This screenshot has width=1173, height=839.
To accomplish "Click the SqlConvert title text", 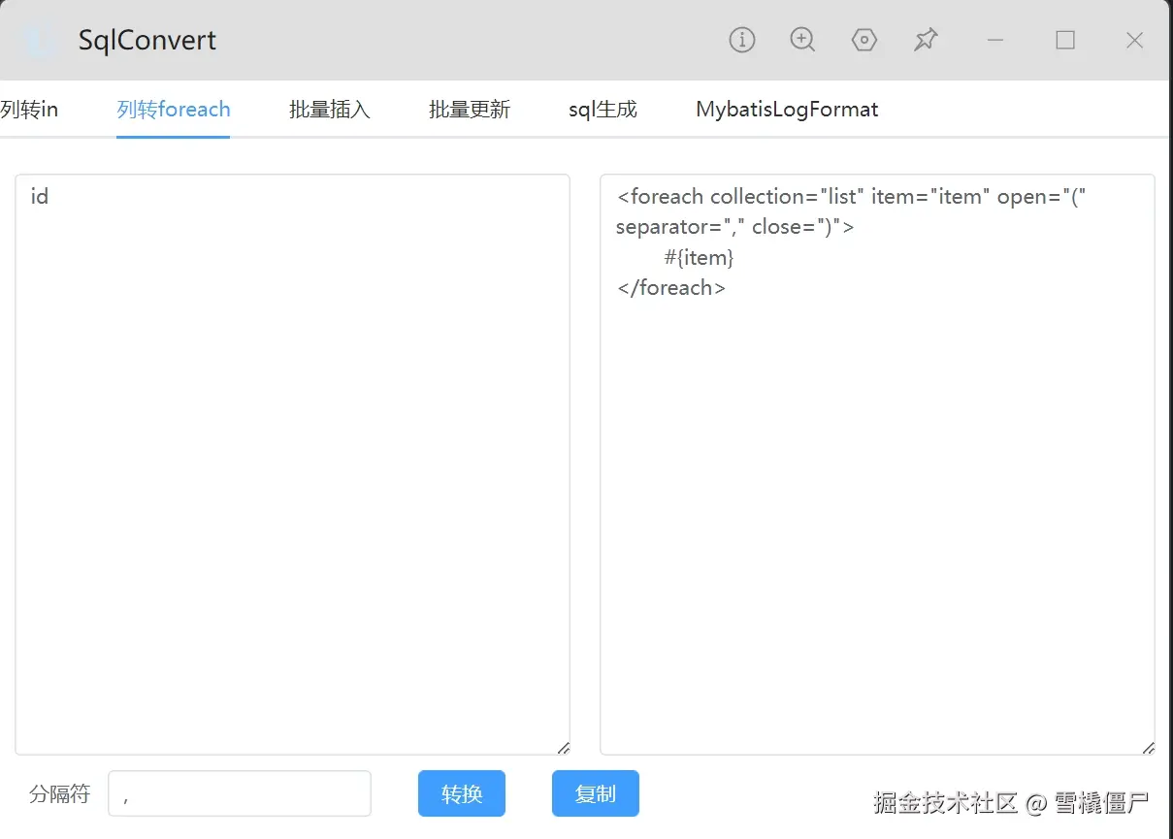I will [147, 40].
